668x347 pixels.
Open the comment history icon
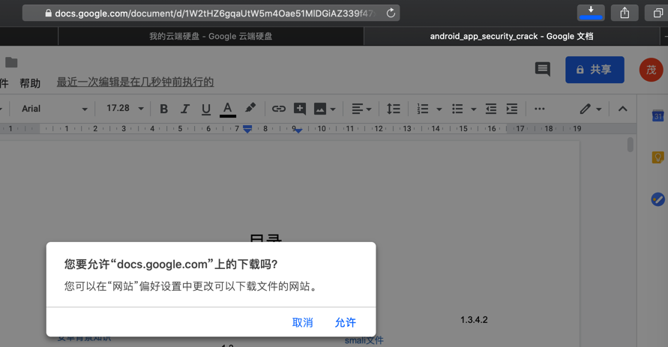(x=542, y=69)
